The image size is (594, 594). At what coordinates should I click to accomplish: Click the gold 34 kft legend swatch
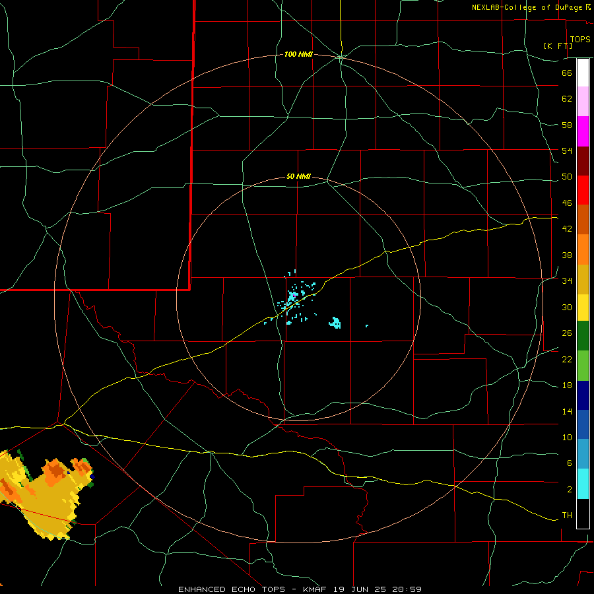[x=583, y=280]
